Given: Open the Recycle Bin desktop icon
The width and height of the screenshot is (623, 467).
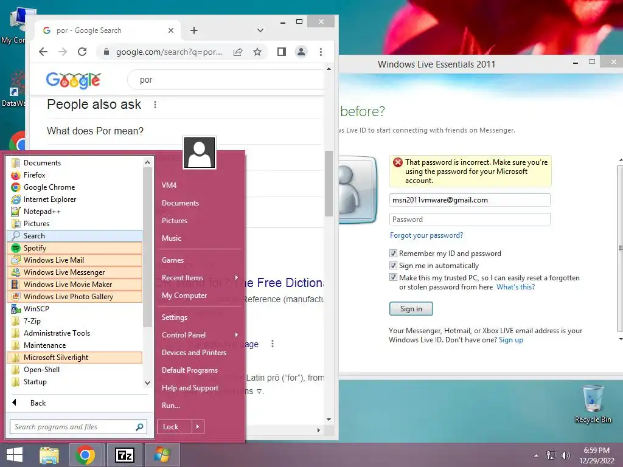Looking at the screenshot, I should [x=593, y=404].
